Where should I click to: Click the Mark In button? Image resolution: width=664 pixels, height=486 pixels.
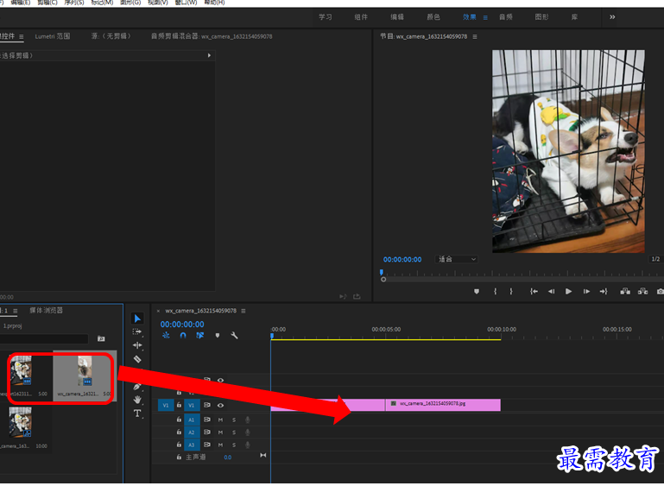point(495,291)
